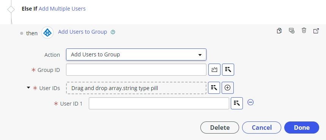Click the trash can delete icon

(x=304, y=31)
